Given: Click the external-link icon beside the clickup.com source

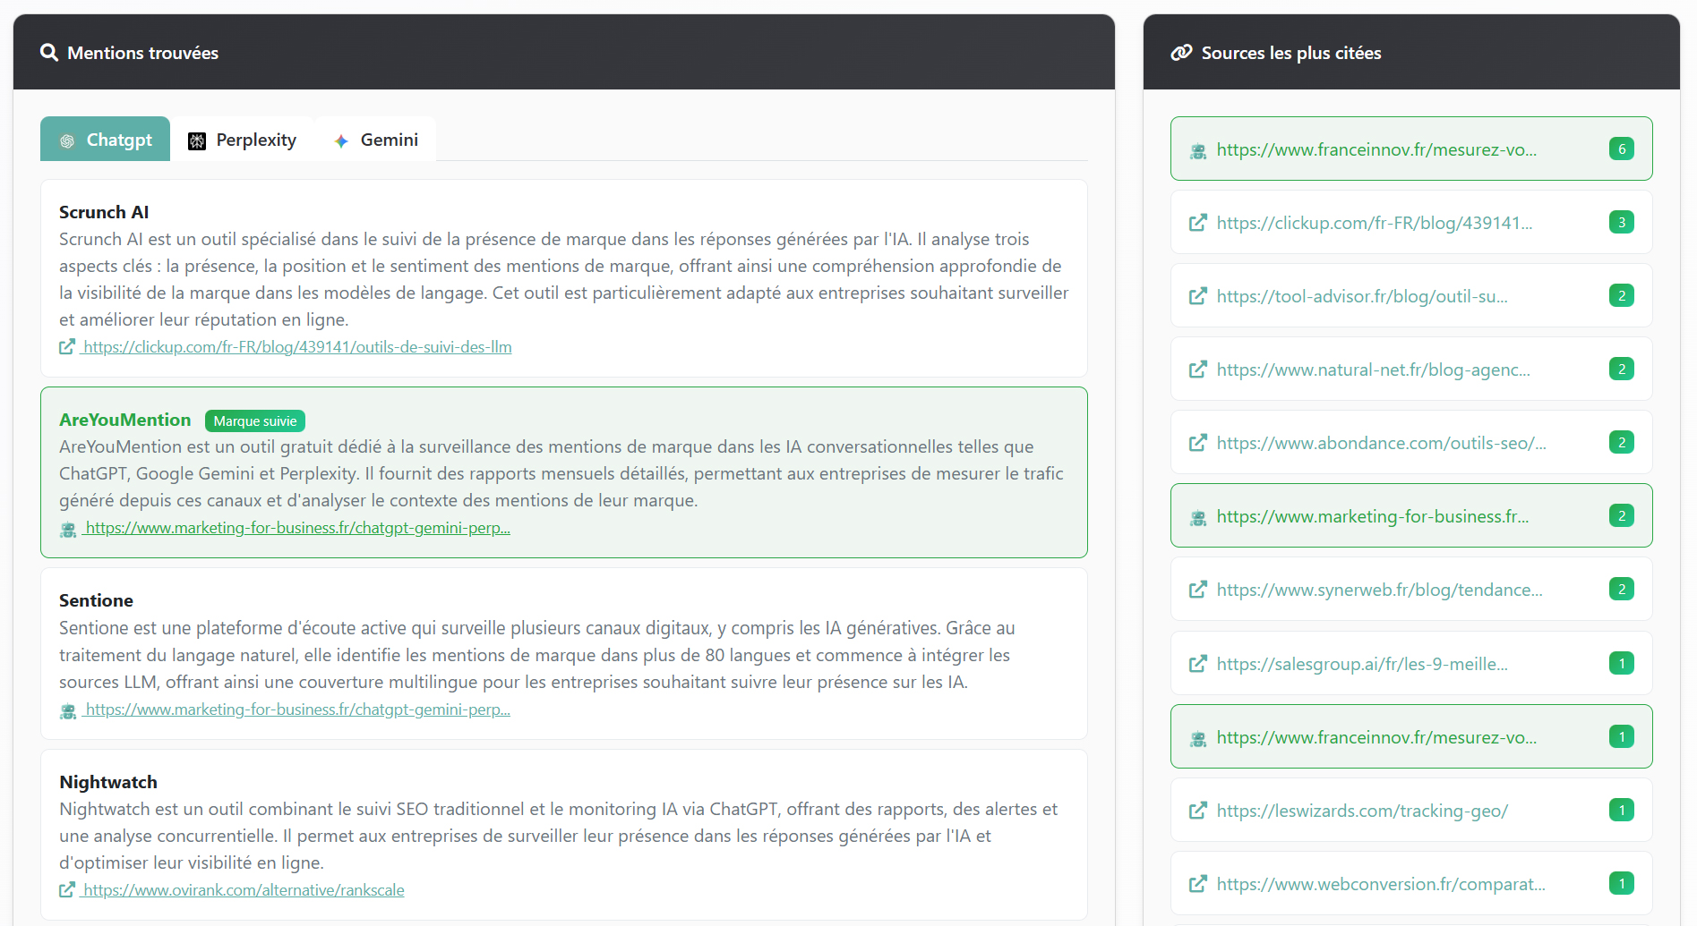Looking at the screenshot, I should (1197, 223).
